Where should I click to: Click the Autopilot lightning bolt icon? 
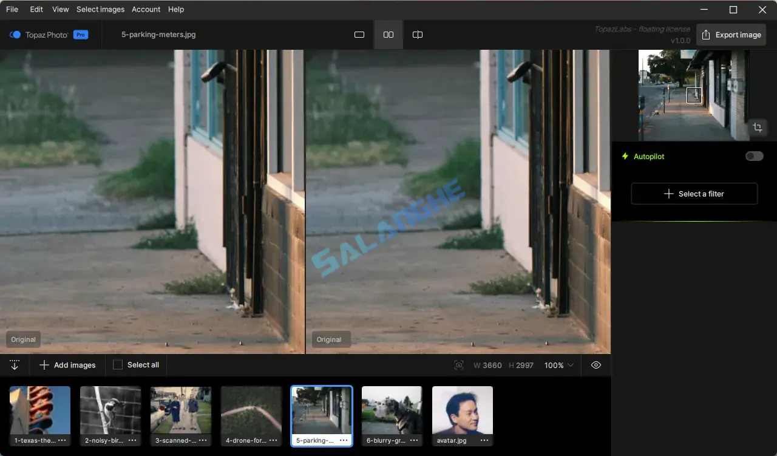tap(625, 156)
